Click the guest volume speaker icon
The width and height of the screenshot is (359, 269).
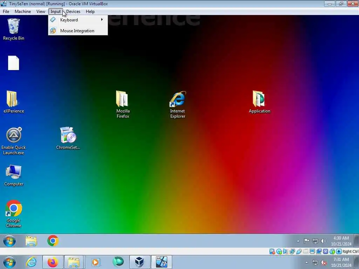[x=323, y=241]
